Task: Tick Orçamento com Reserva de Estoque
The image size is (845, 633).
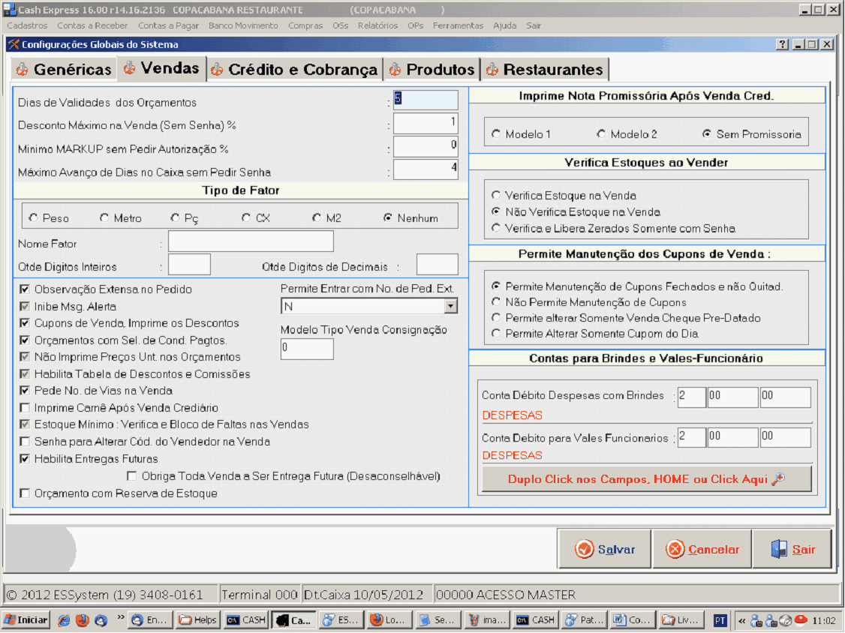Action: click(x=25, y=493)
